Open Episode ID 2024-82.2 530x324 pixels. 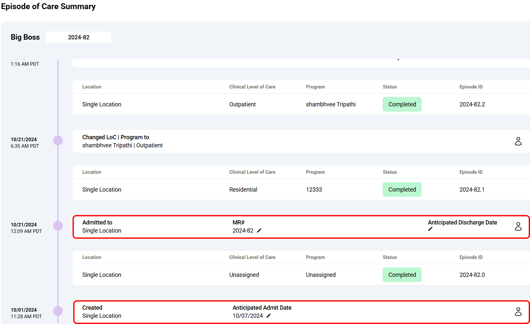[472, 104]
